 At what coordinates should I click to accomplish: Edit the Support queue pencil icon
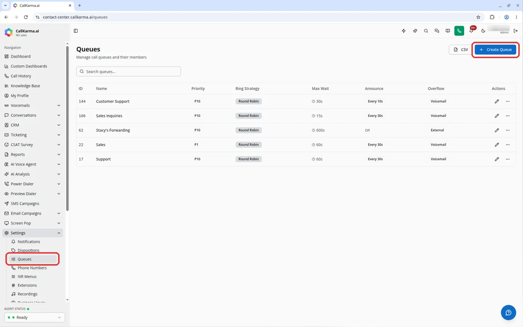click(x=497, y=159)
